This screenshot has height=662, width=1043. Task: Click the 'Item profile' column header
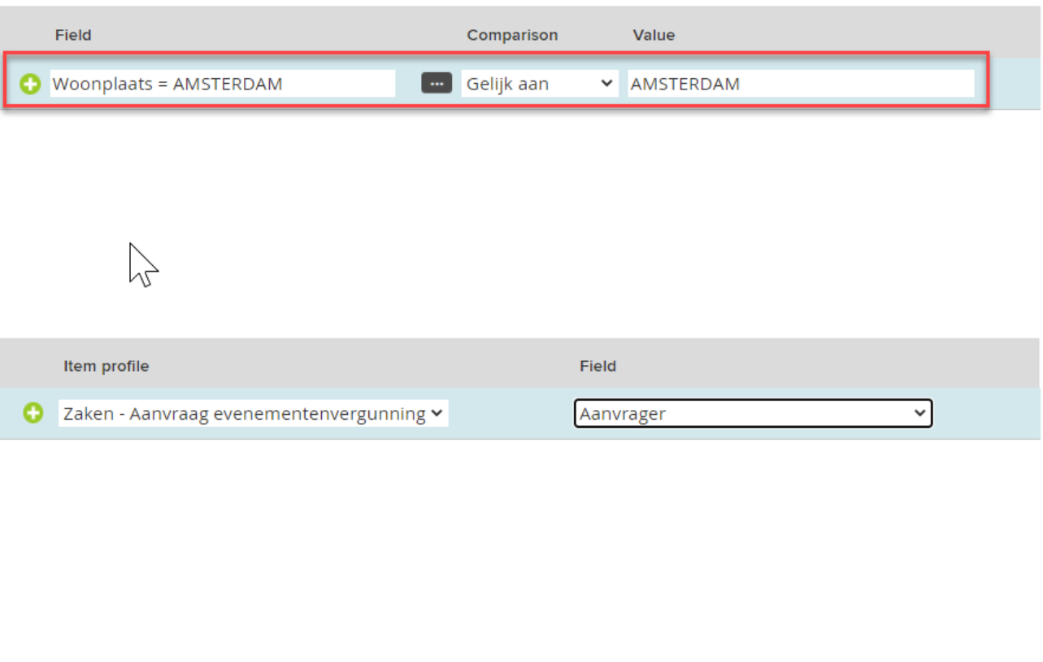pos(106,366)
